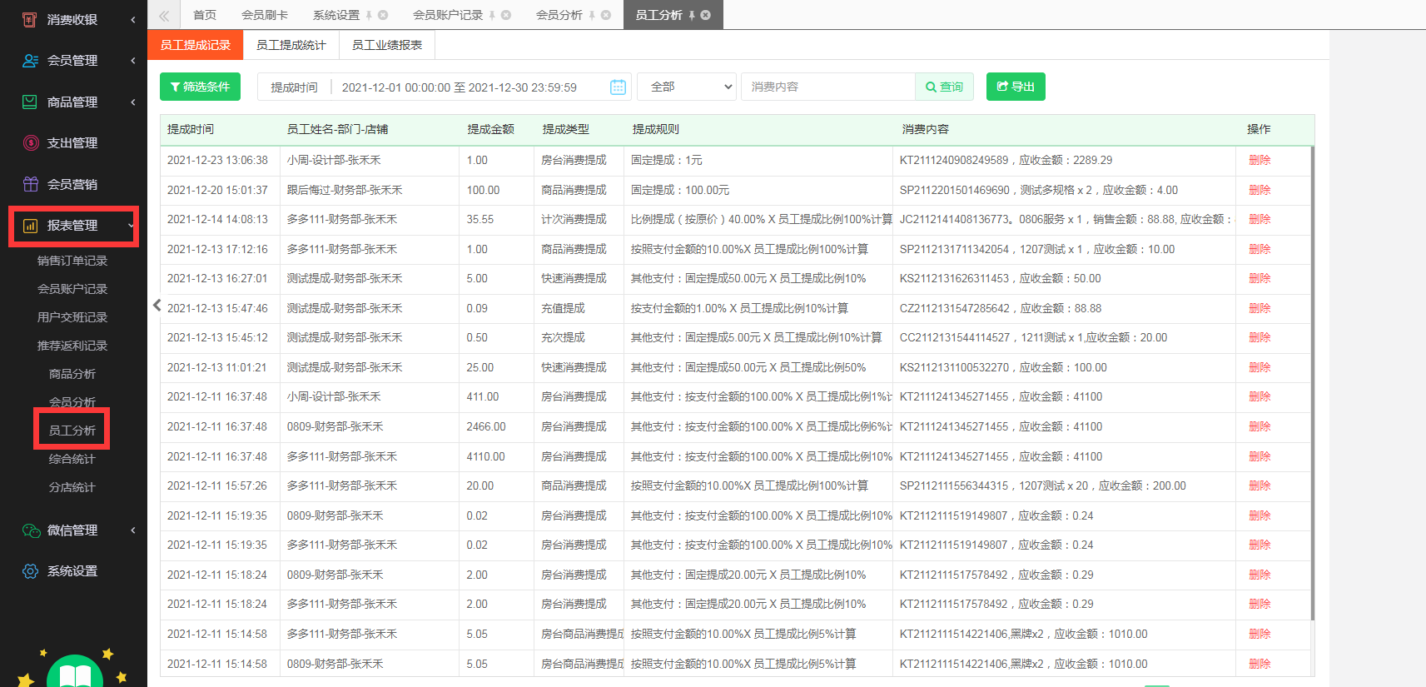The width and height of the screenshot is (1426, 687).
Task: Delete the 2021-12-20 15:01:37 record
Action: click(1260, 190)
